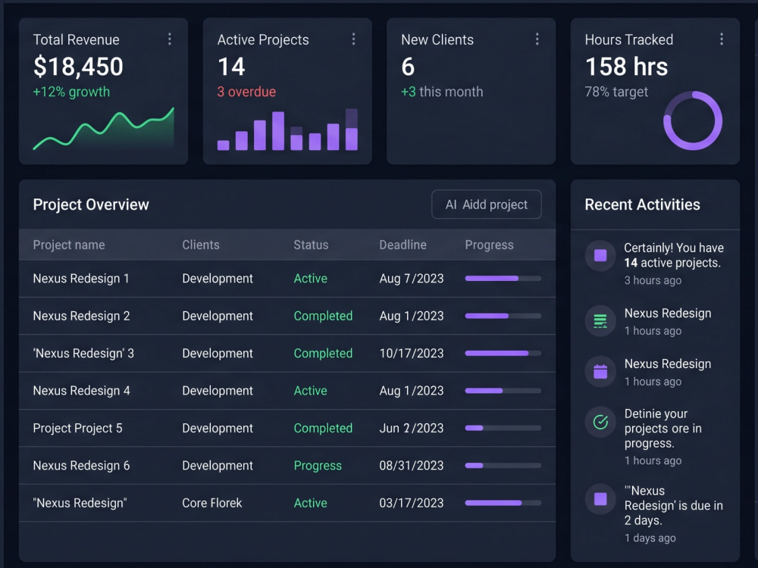Select the Status column header
This screenshot has height=568, width=758.
pos(311,245)
